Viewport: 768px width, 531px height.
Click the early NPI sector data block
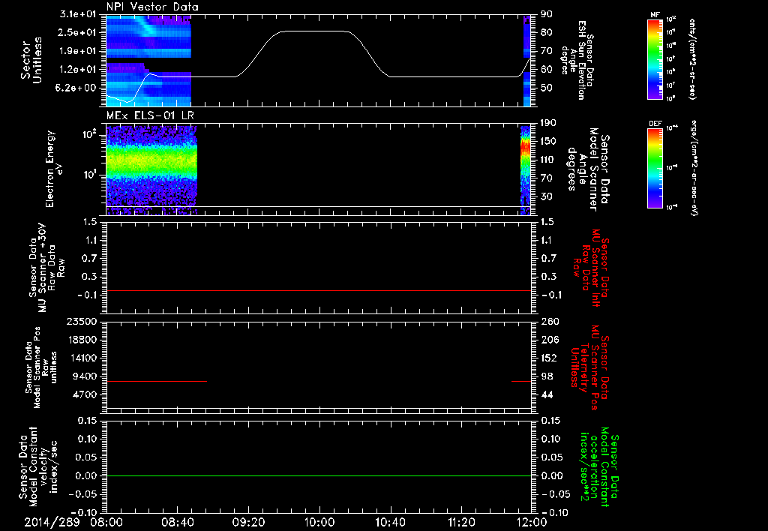pyautogui.click(x=148, y=61)
